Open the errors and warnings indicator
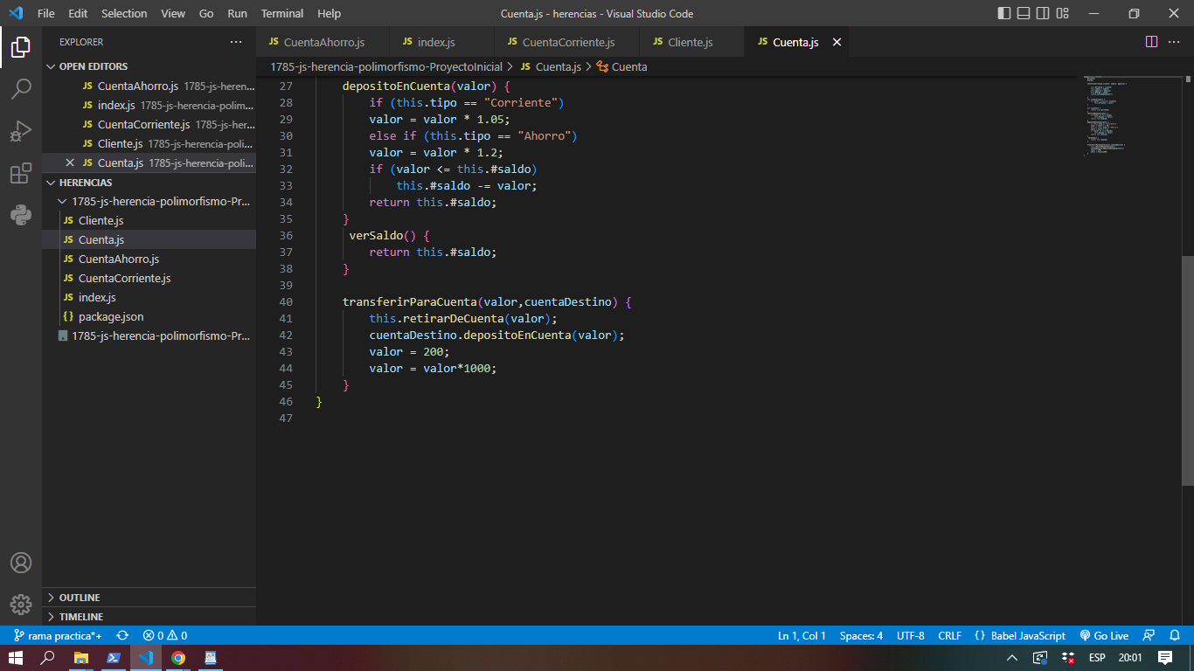The height and width of the screenshot is (671, 1194). (165, 636)
